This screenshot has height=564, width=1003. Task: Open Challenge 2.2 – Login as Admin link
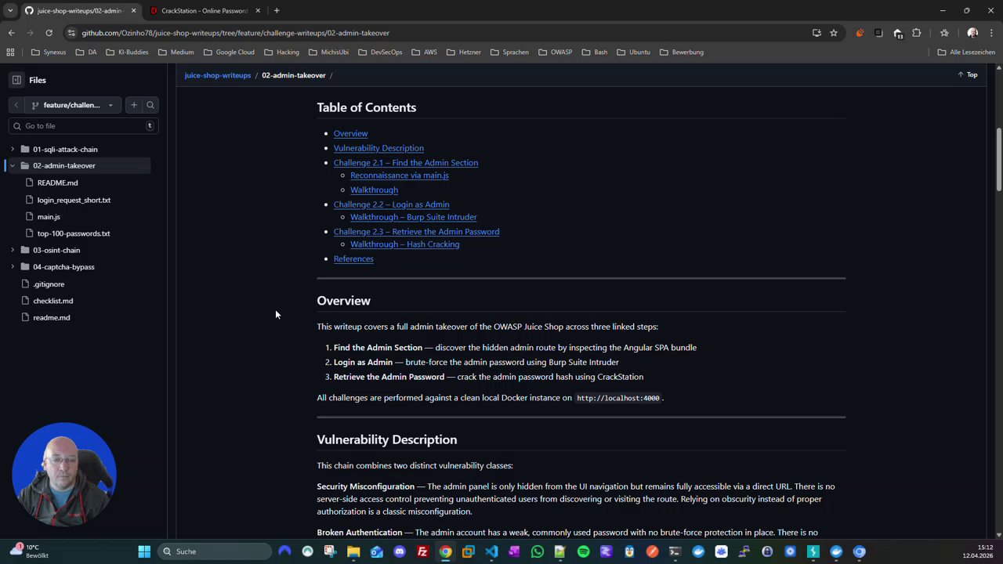[391, 204]
